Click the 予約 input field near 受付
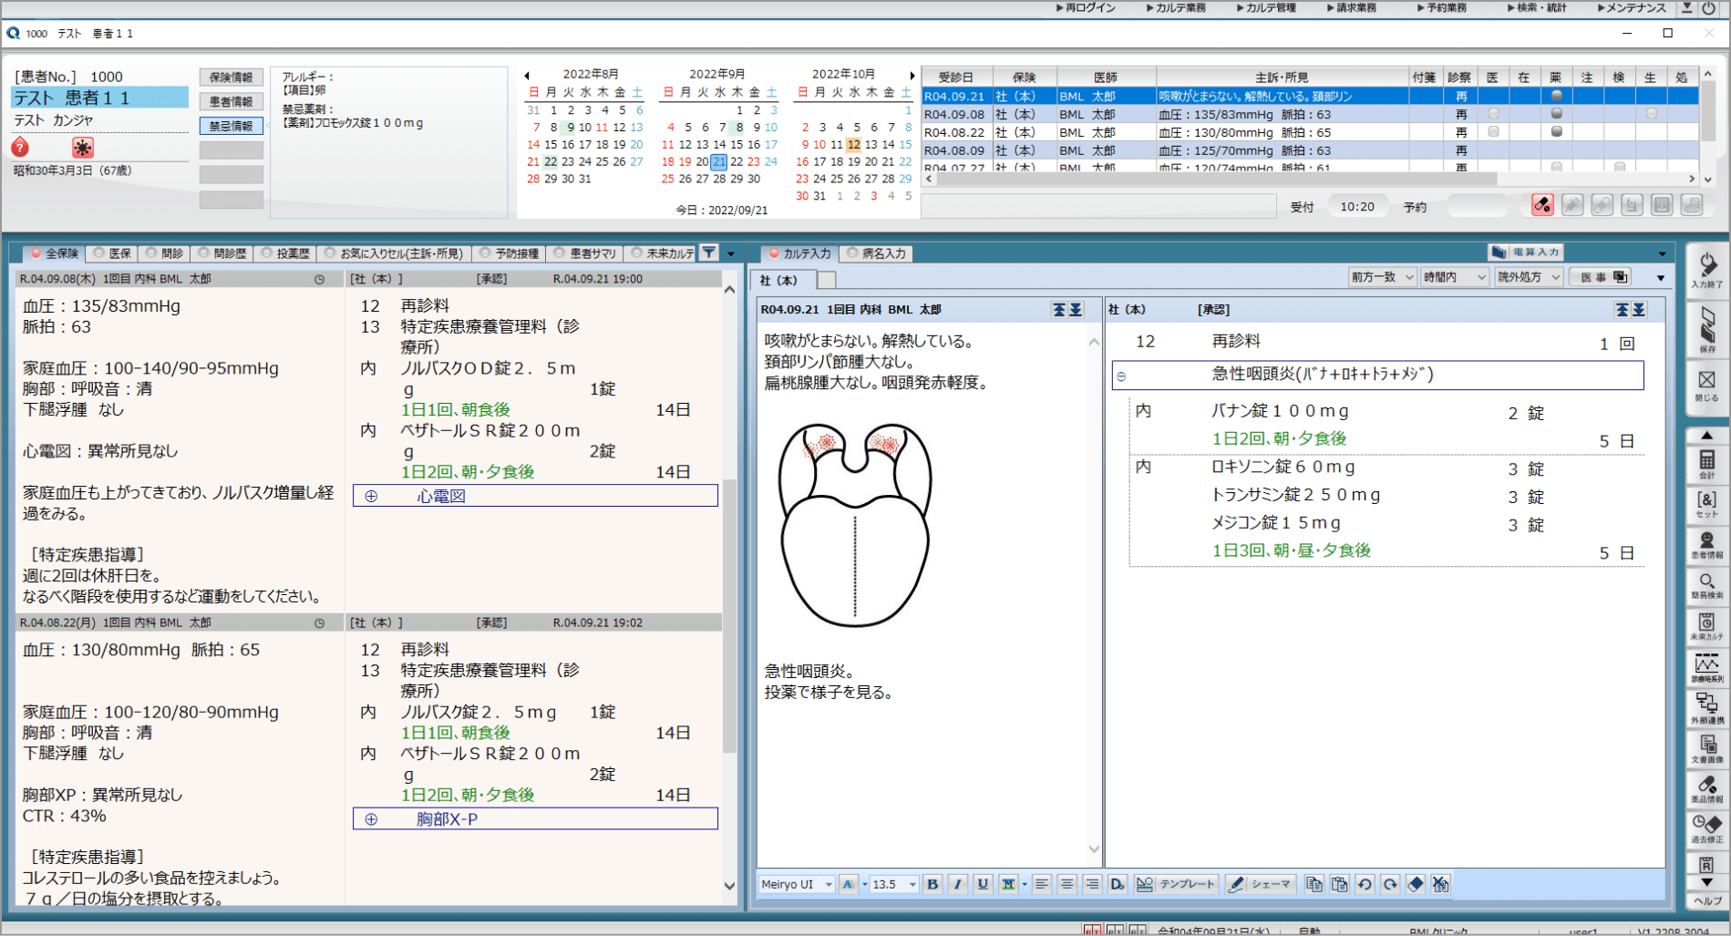 [x=1477, y=206]
